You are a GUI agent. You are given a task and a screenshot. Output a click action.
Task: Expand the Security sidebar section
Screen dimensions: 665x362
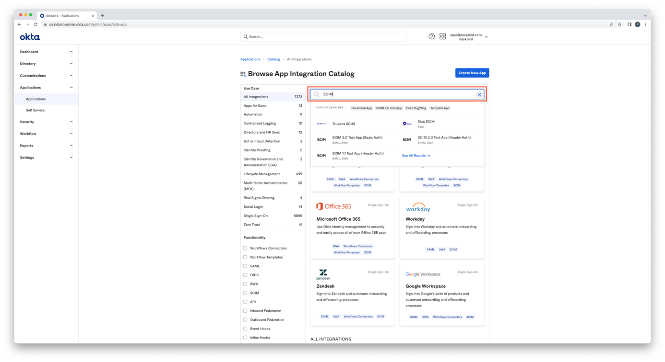tap(46, 122)
